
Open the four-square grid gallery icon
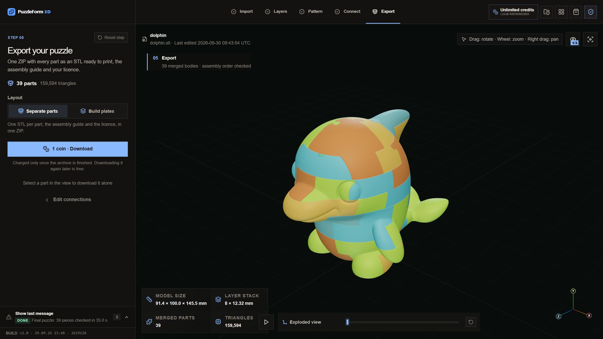[x=561, y=12]
